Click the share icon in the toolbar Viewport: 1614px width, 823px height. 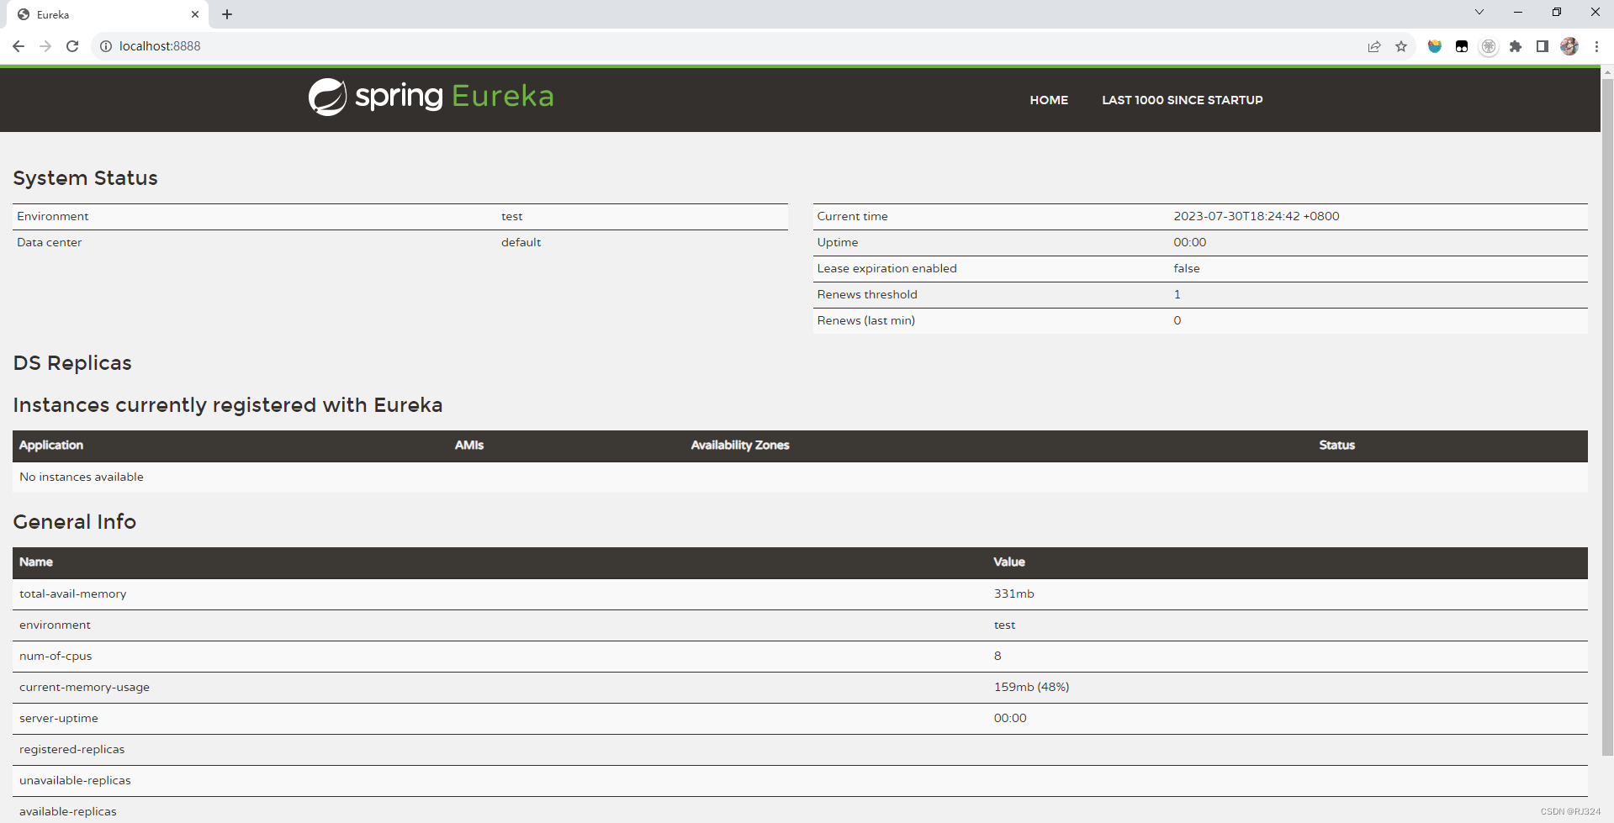coord(1374,46)
